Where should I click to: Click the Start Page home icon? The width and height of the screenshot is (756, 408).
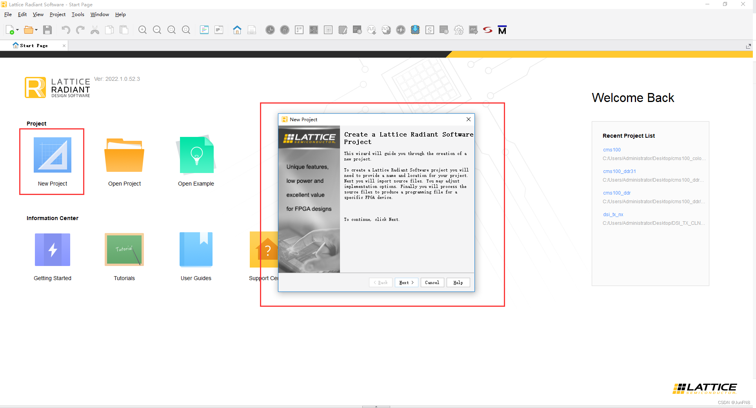(237, 30)
